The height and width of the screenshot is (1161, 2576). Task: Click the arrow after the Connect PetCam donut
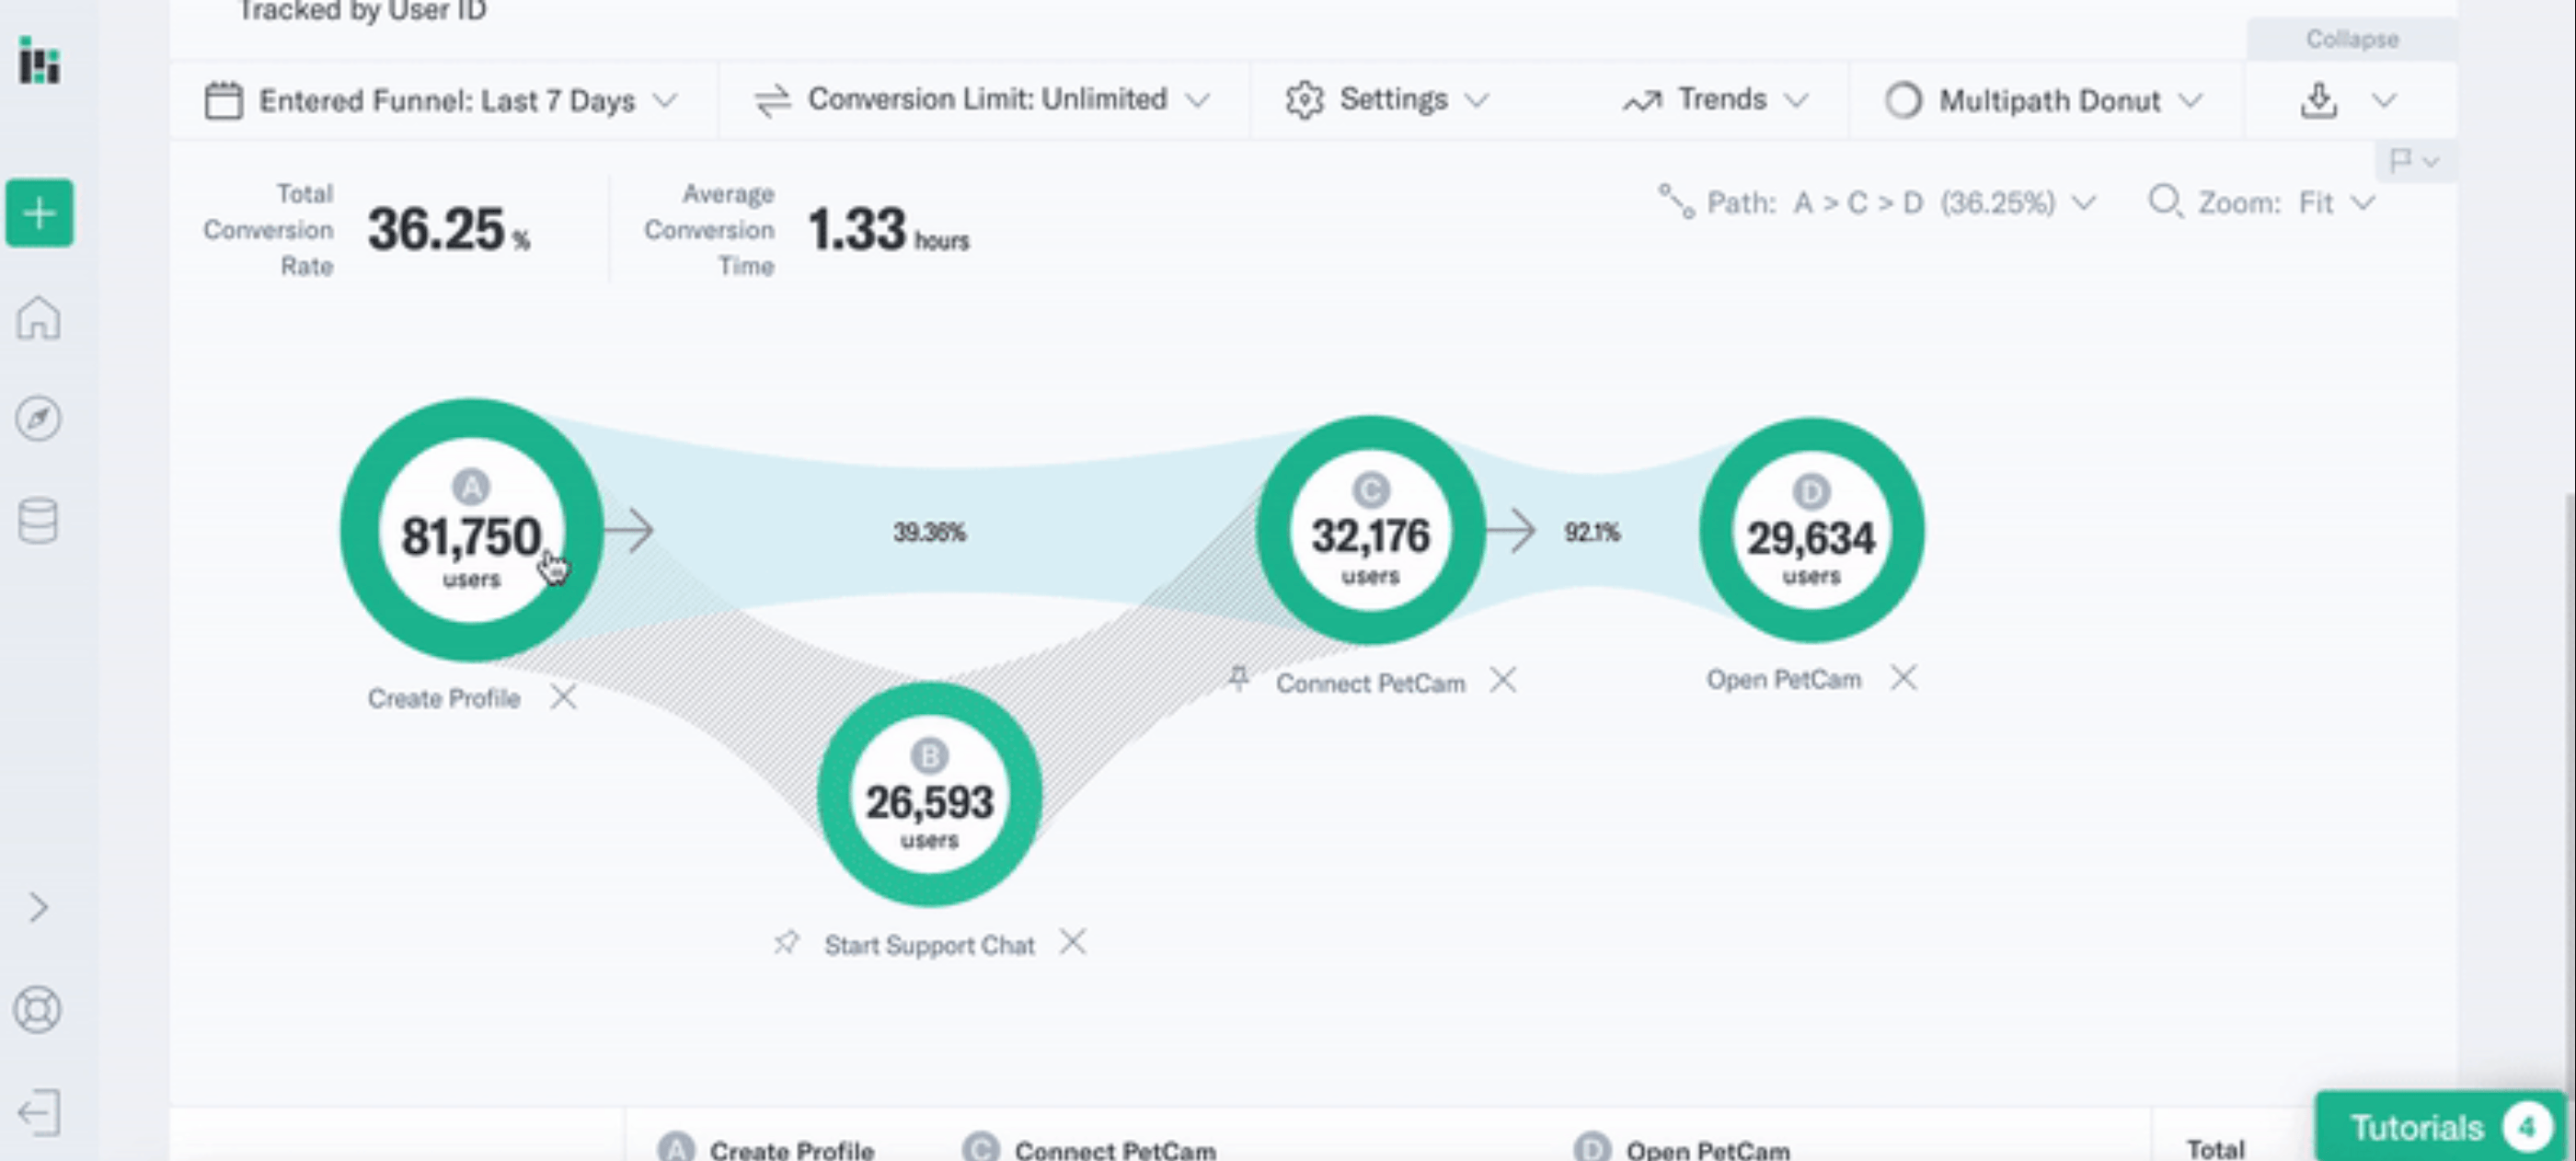(1510, 530)
